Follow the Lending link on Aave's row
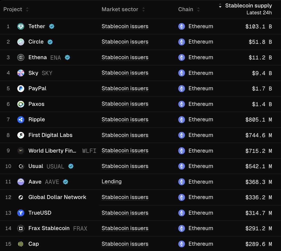This screenshot has height=251, width=281. [111, 182]
